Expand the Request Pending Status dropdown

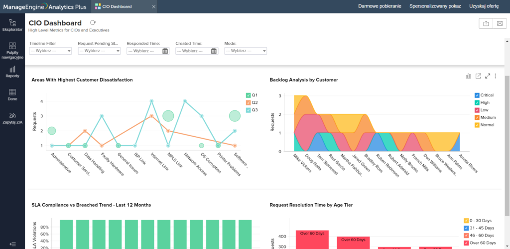[x=99, y=51]
